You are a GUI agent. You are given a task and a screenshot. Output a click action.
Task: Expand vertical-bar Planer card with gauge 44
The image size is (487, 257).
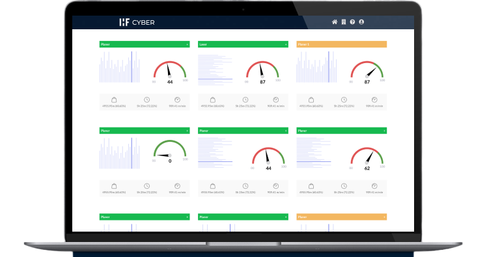tap(188, 44)
